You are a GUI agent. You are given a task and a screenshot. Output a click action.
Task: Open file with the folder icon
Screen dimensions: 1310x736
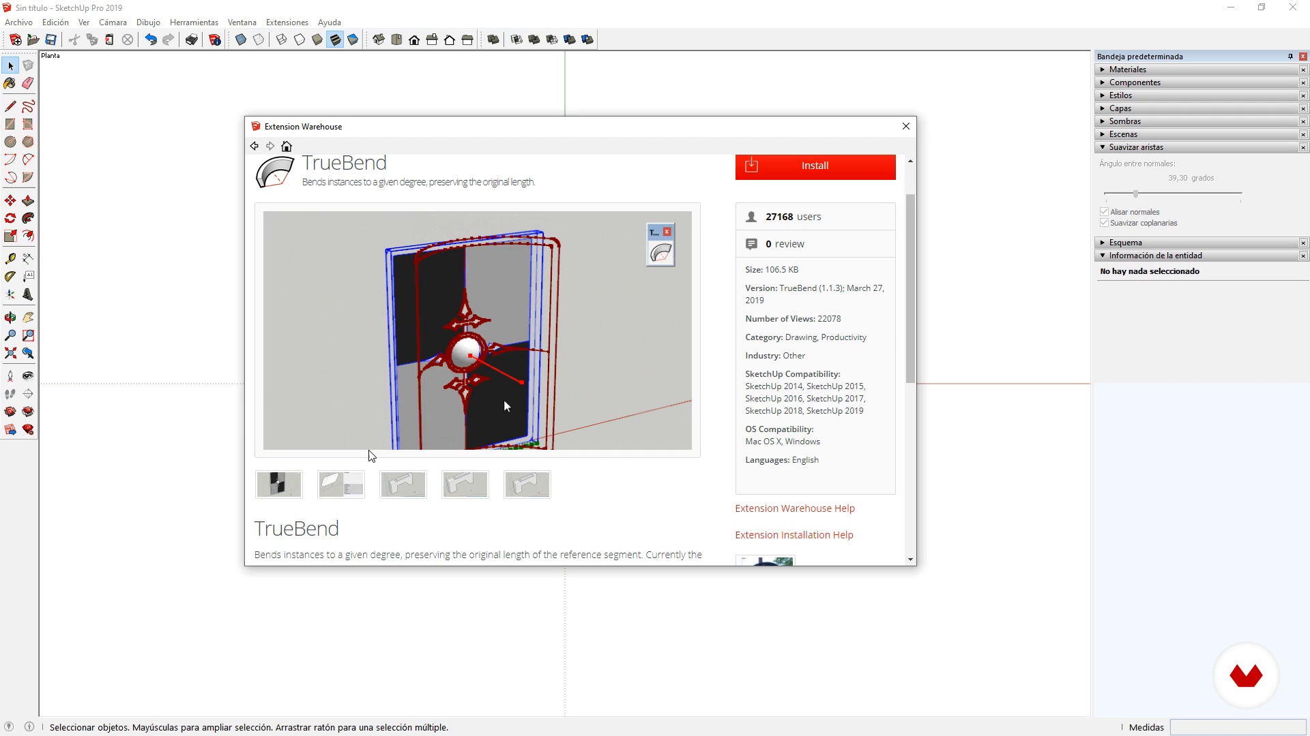coord(33,40)
